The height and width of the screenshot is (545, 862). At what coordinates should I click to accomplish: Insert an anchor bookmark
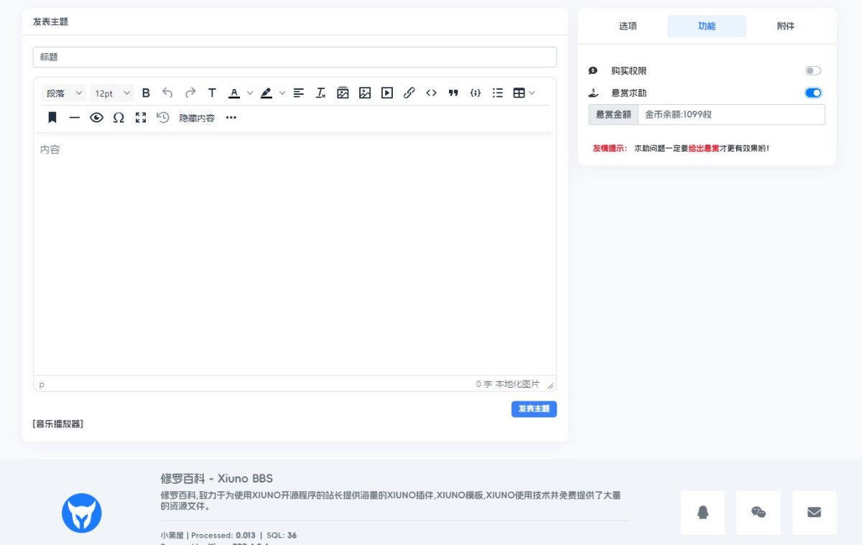click(52, 118)
